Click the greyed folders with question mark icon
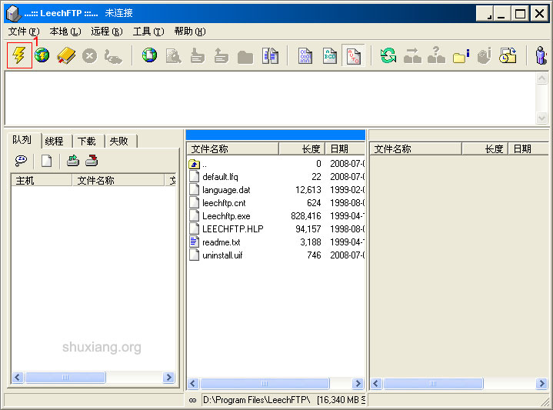Image resolution: width=553 pixels, height=410 pixels. pyautogui.click(x=436, y=55)
